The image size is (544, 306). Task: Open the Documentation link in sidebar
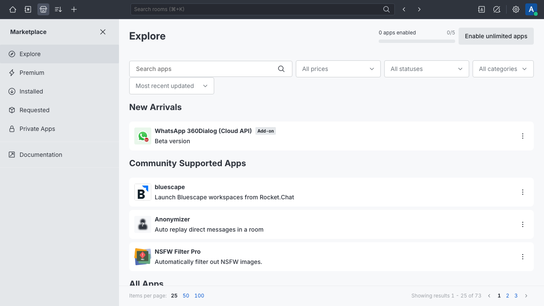(x=59, y=155)
